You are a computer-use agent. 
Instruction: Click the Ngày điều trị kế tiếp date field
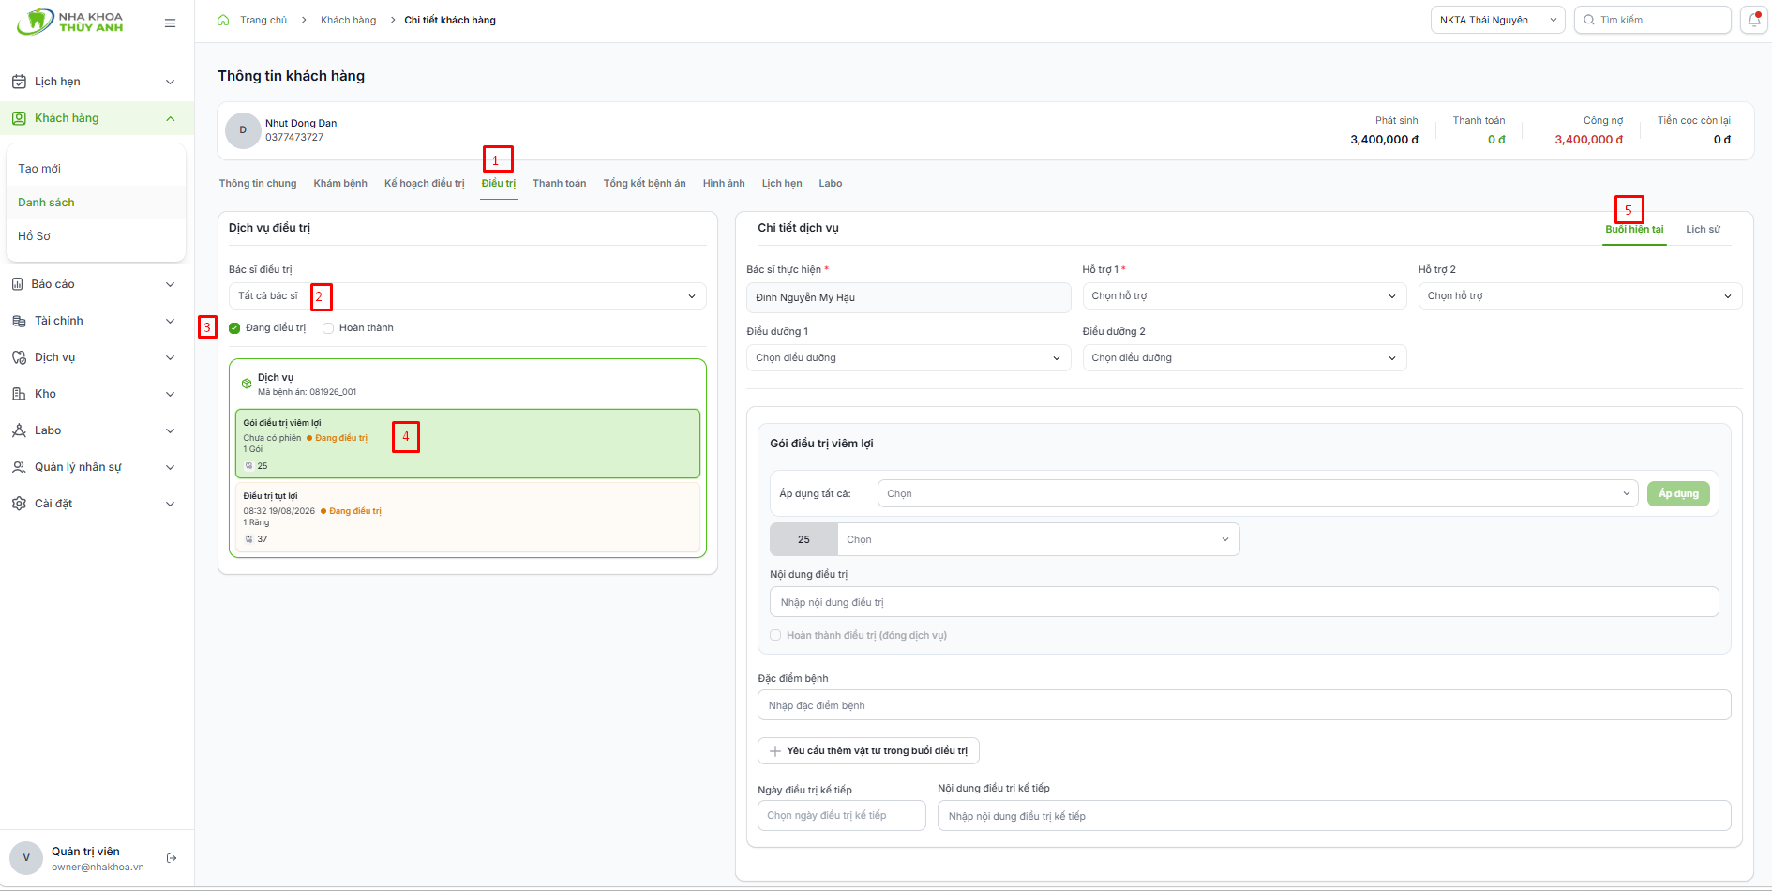(842, 816)
